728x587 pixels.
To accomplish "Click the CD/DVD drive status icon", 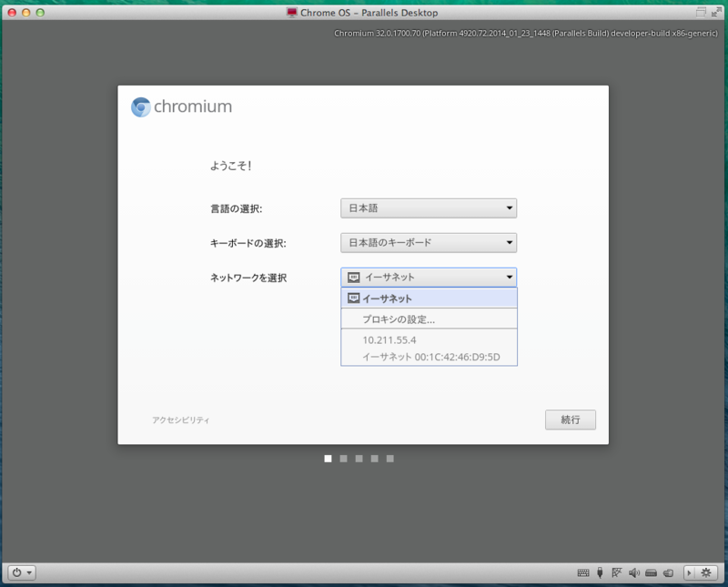I will (668, 572).
